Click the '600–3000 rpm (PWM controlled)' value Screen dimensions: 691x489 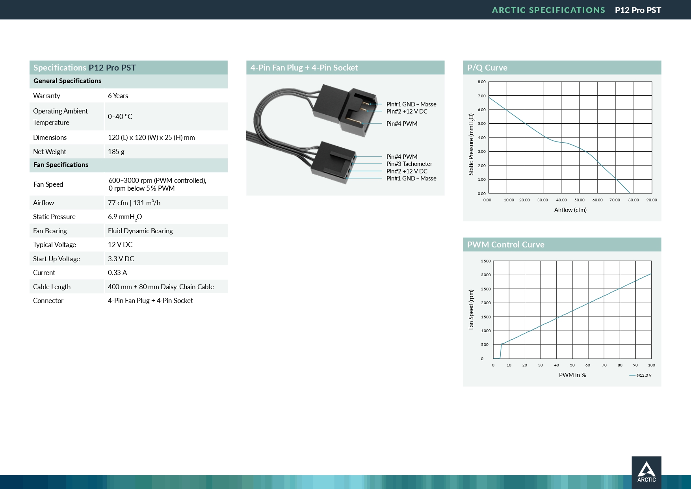157,180
